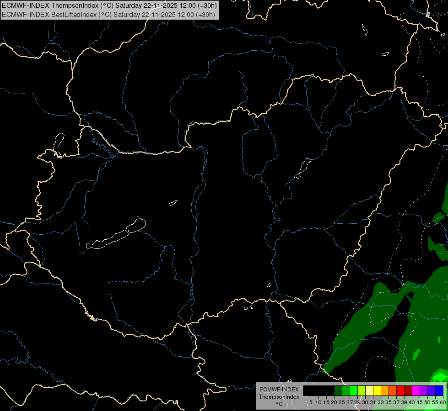The width and height of the screenshot is (448, 411).
Task: Click legend scale value 40
Action: click(412, 402)
